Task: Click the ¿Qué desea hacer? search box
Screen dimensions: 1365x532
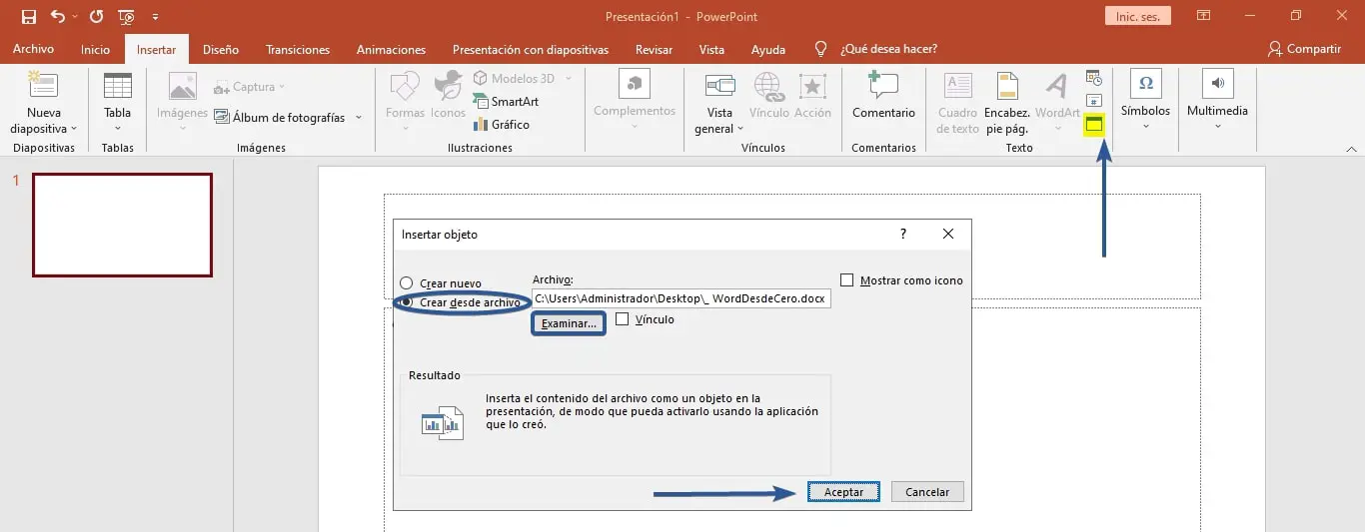Action: [888, 49]
